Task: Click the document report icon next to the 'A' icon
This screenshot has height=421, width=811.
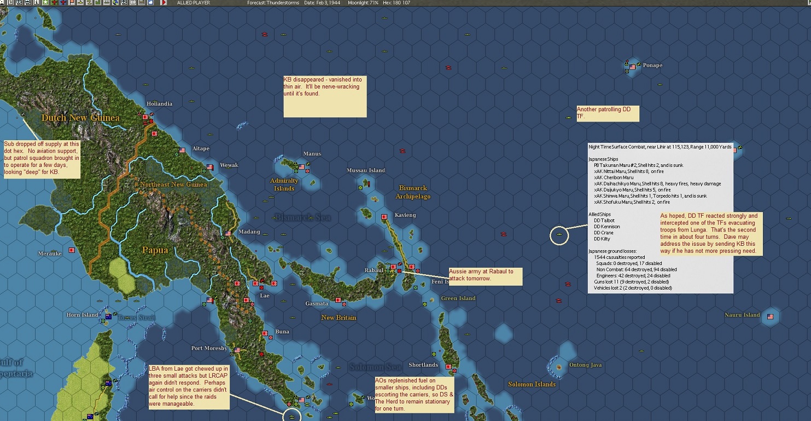Action: pos(9,3)
